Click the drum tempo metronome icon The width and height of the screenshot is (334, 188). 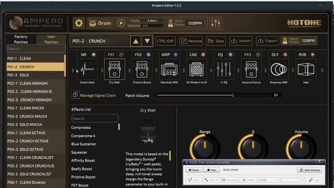pos(171,23)
